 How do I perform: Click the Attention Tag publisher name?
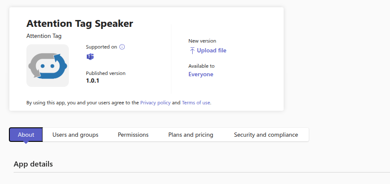click(44, 36)
